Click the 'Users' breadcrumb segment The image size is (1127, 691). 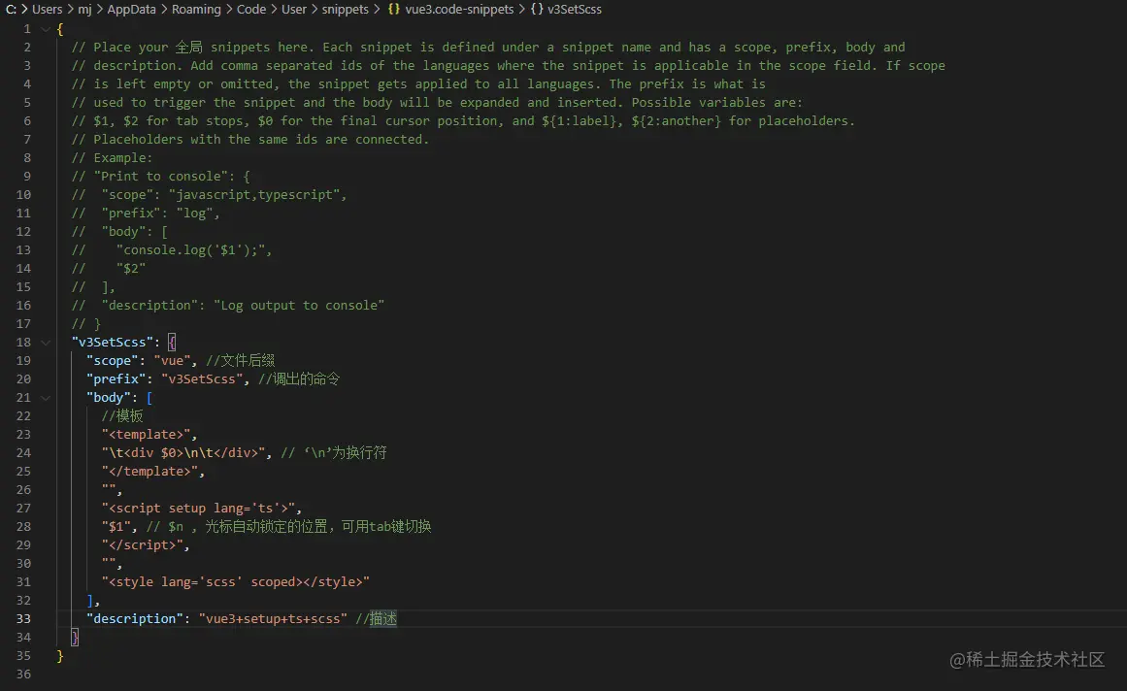pos(47,10)
